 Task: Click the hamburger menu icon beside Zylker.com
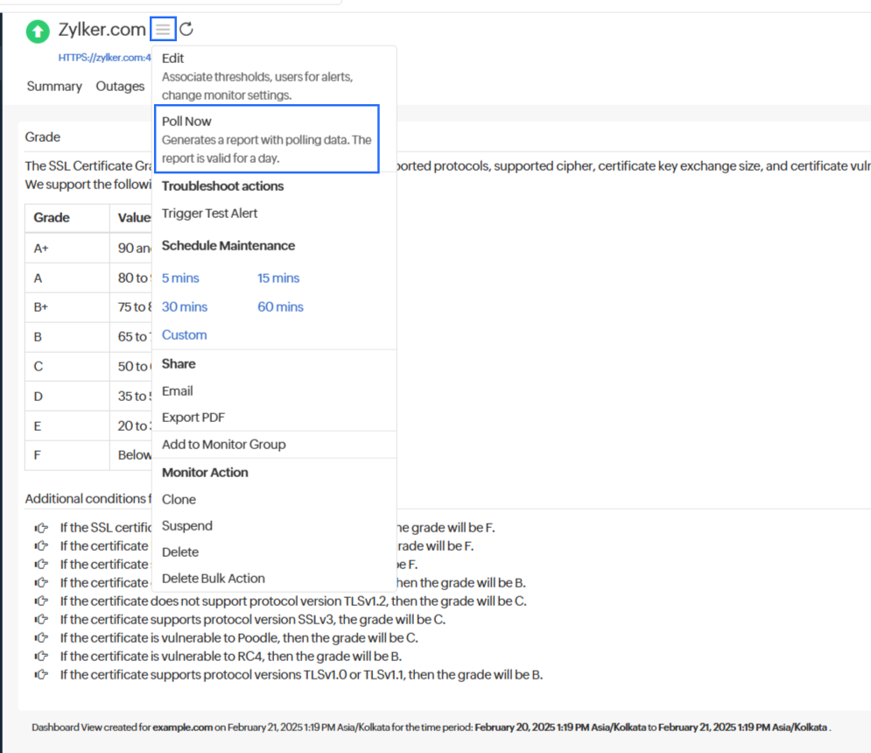coord(163,30)
